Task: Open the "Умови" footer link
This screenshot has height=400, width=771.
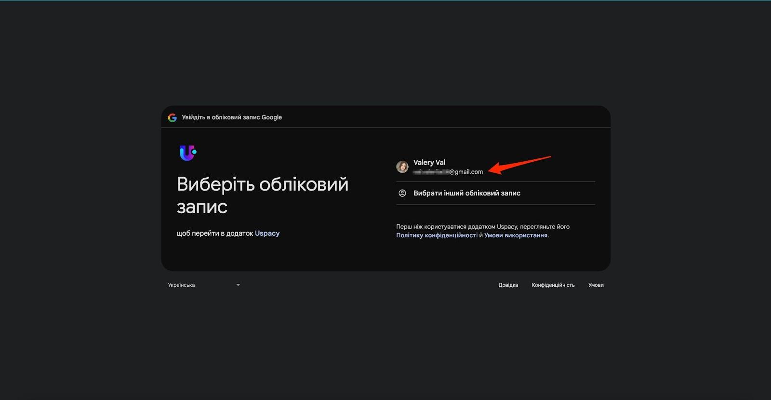Action: point(596,285)
